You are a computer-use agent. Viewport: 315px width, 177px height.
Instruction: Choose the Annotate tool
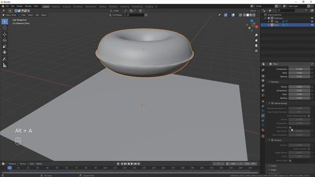point(4,59)
